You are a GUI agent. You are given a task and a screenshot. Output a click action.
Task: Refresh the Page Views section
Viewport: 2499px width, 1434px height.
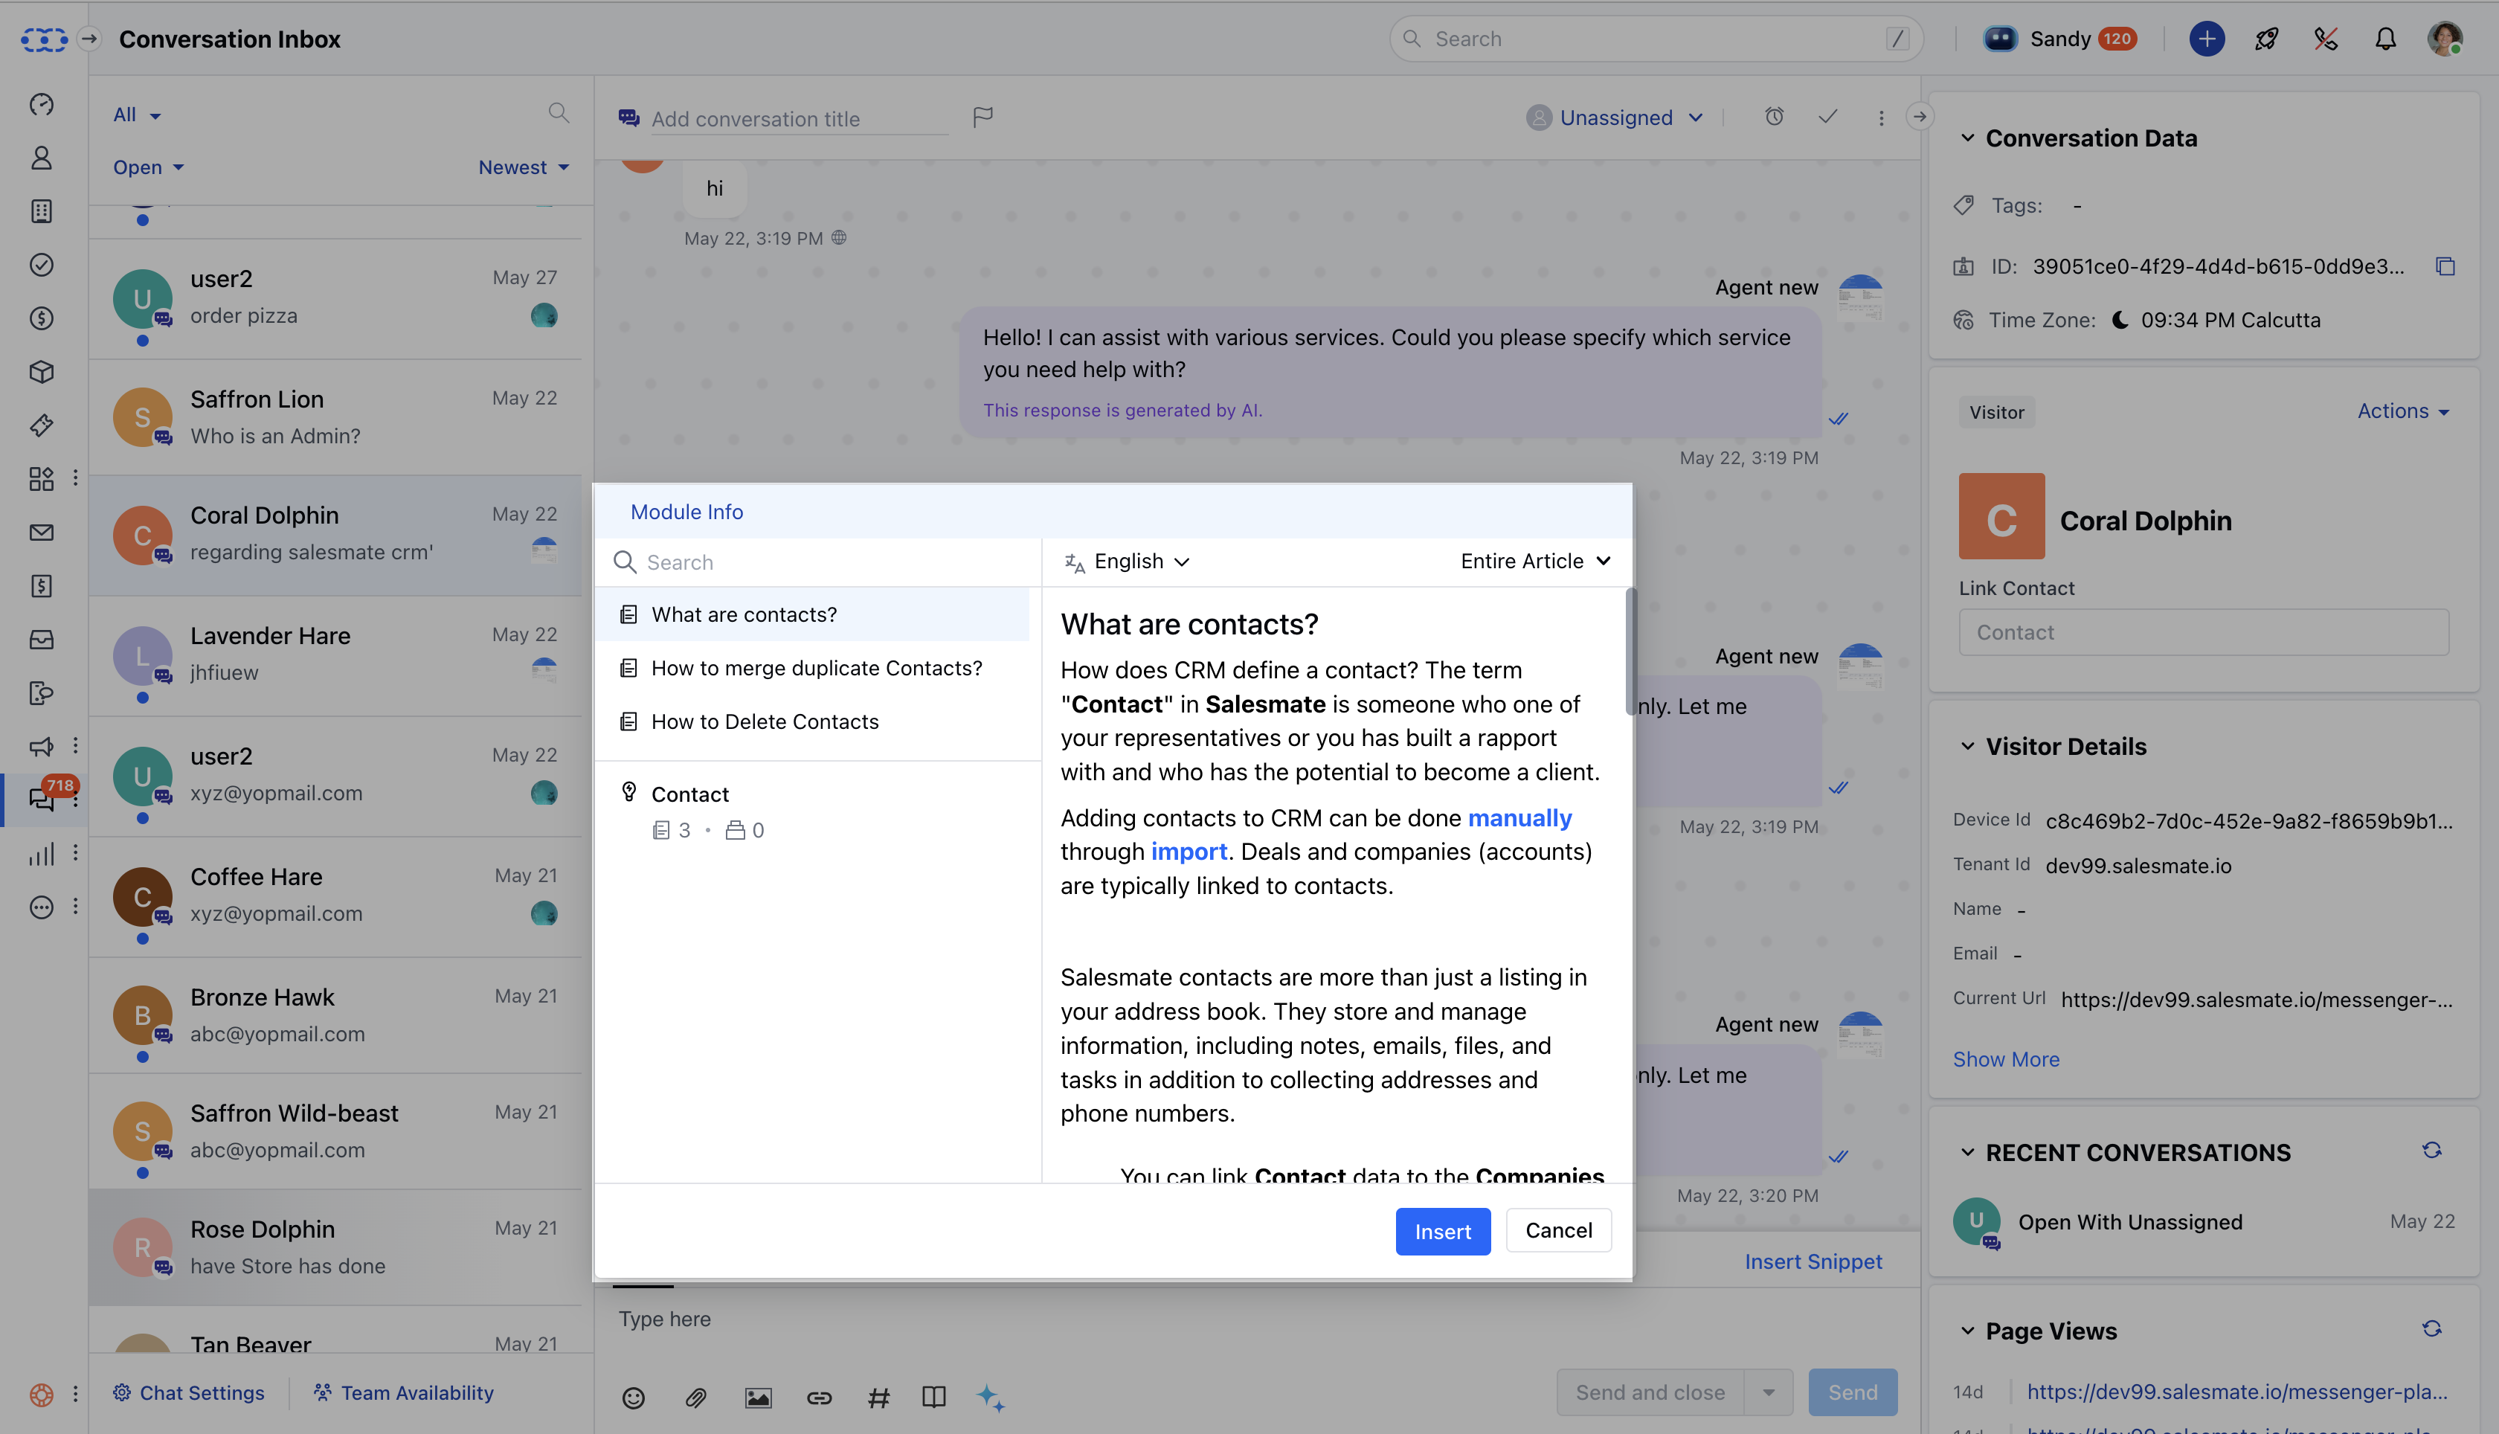pos(2432,1328)
